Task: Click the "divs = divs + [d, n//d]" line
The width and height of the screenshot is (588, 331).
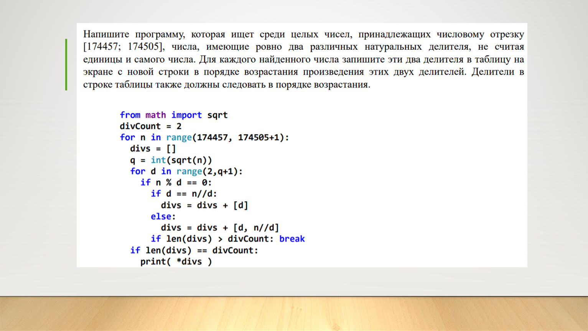Action: [219, 228]
